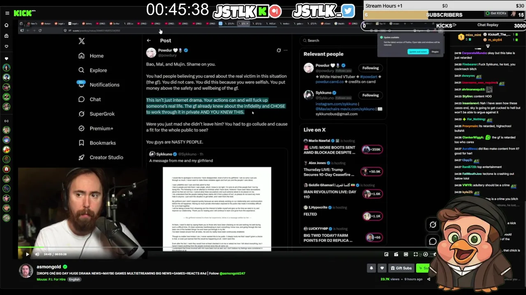526x295 pixels.
Task: Open powdur.carrd.co link
Action: [x=330, y=81]
